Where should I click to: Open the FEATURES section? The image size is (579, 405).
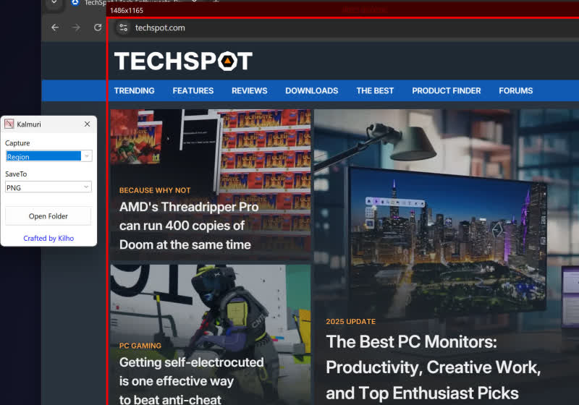click(193, 90)
